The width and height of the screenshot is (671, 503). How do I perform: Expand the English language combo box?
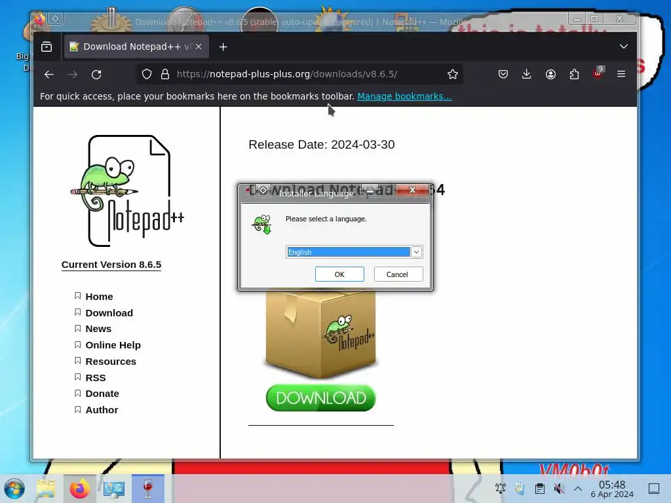pyautogui.click(x=416, y=252)
